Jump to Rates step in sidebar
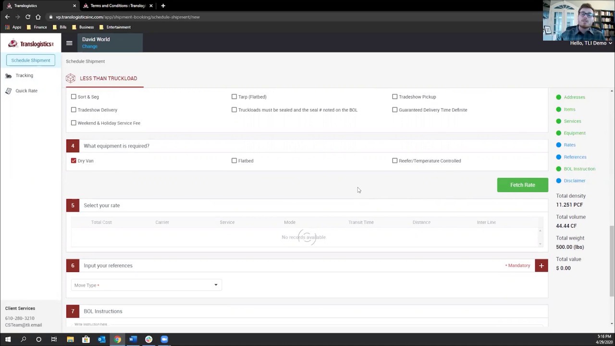 point(569,145)
